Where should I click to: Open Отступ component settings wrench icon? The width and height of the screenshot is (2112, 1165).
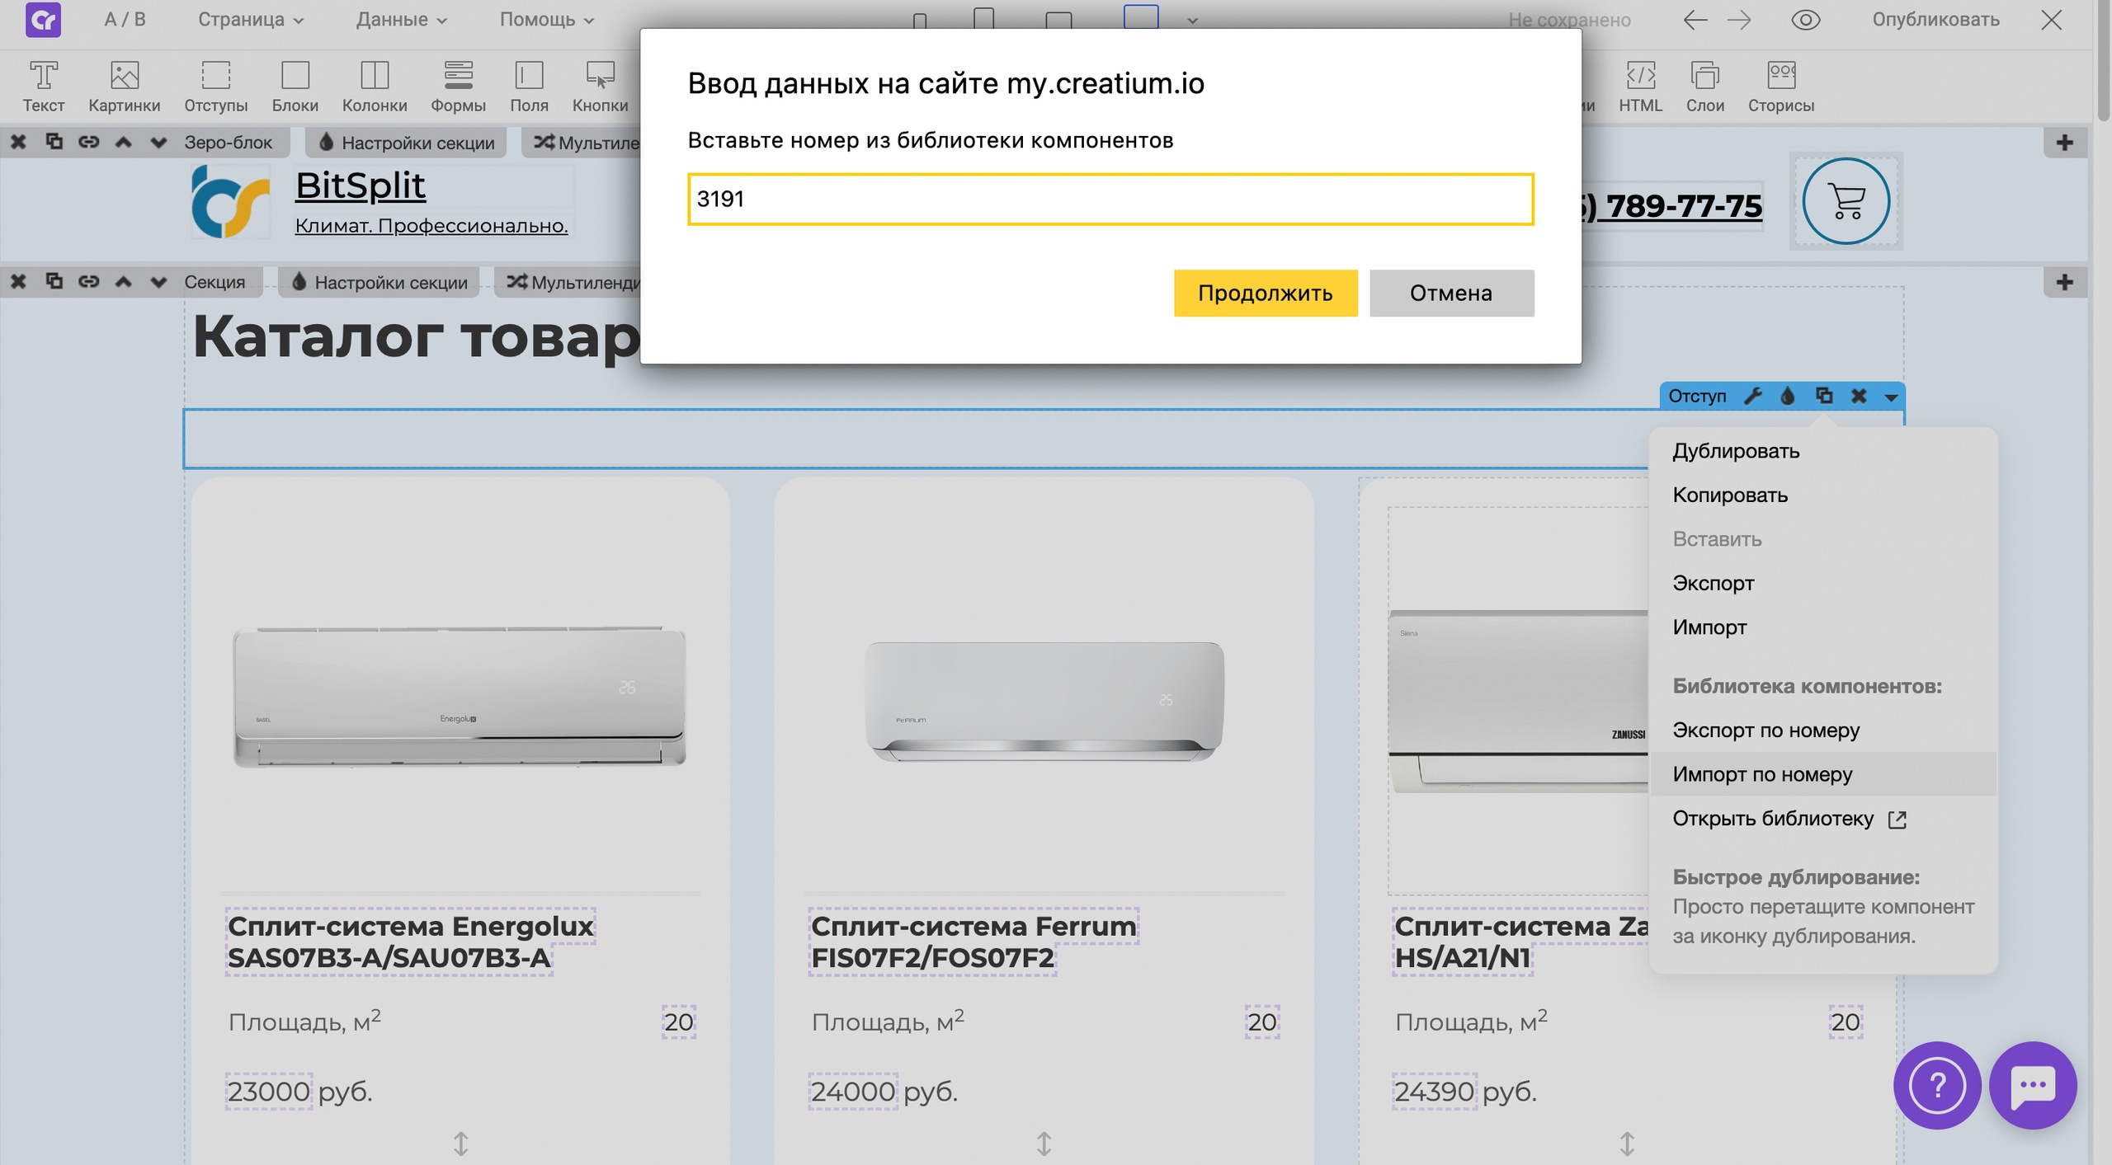point(1752,396)
